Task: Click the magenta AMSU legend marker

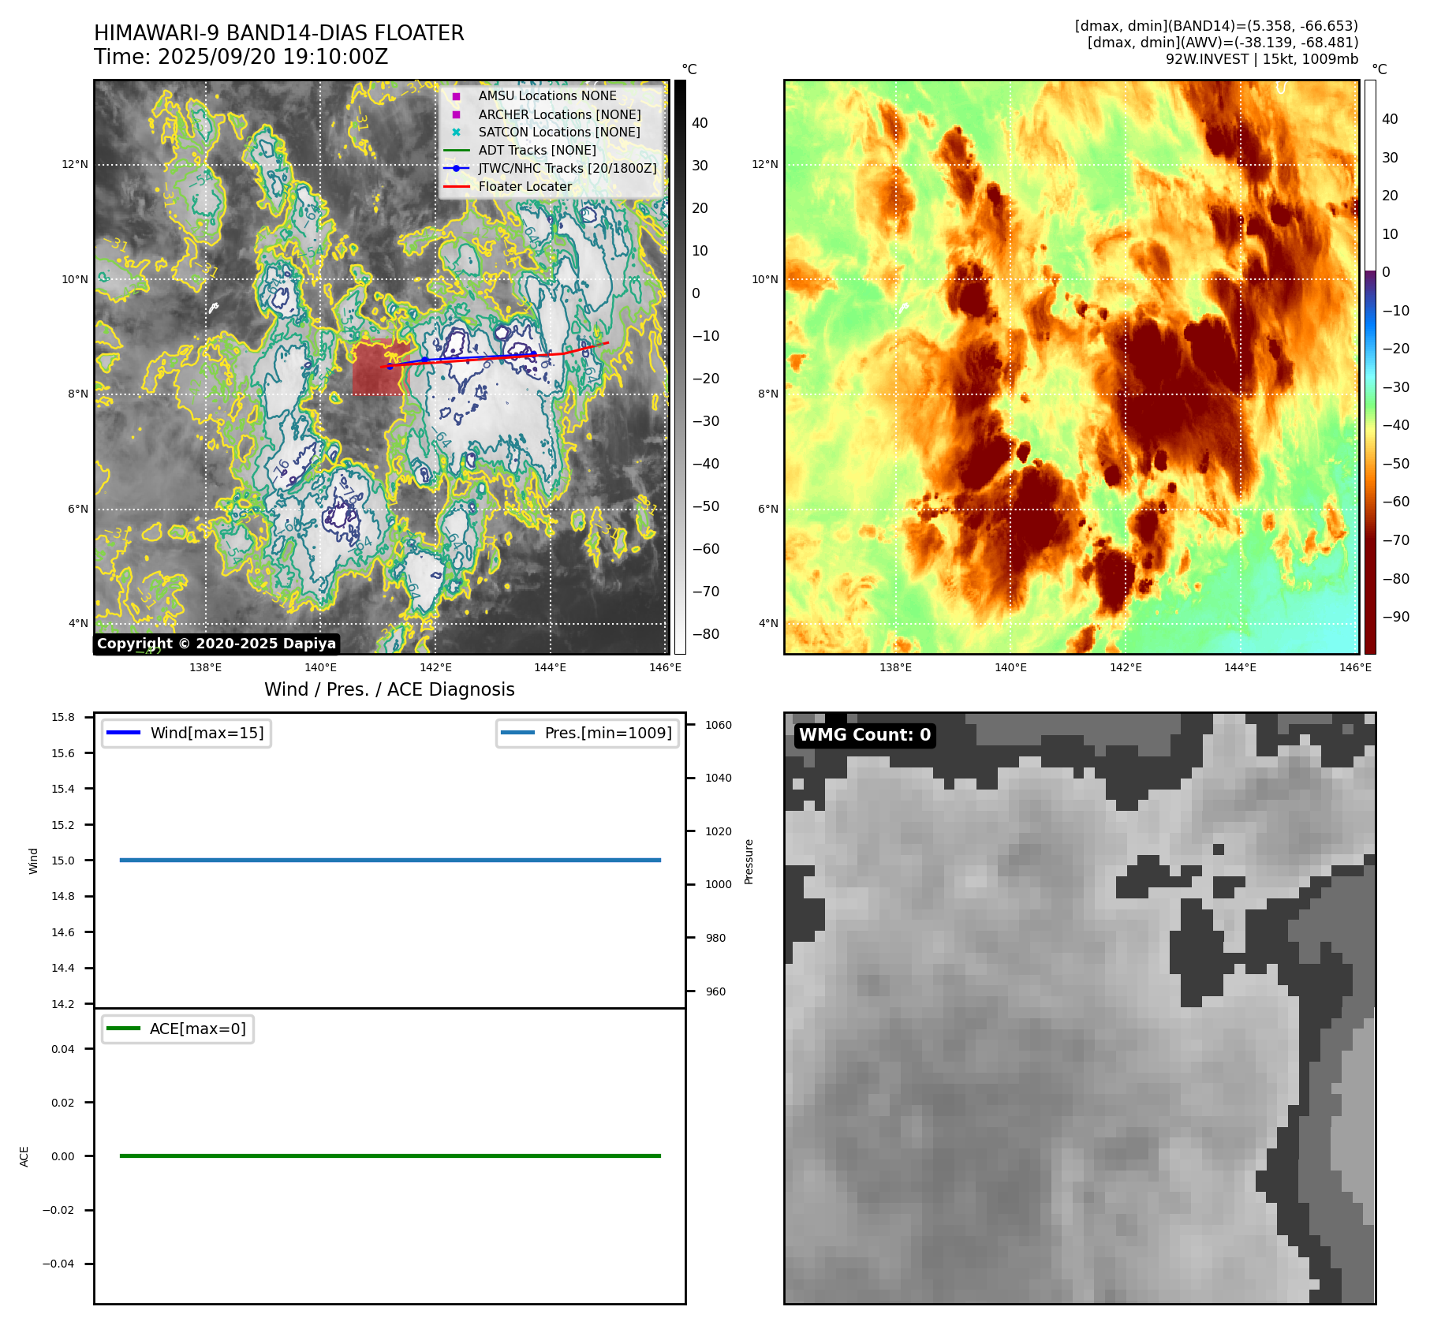Action: click(456, 96)
